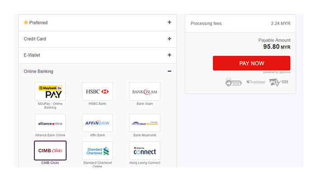Collapse Online Banking with the minus icon

click(169, 71)
